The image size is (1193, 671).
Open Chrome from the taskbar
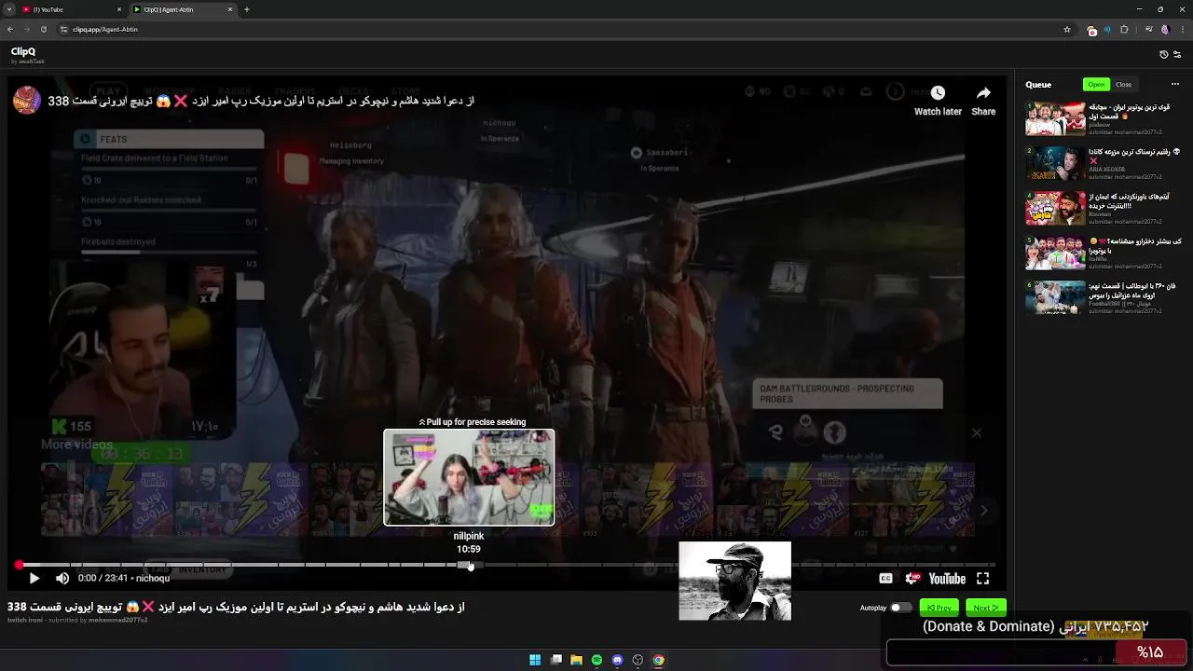pos(658,660)
